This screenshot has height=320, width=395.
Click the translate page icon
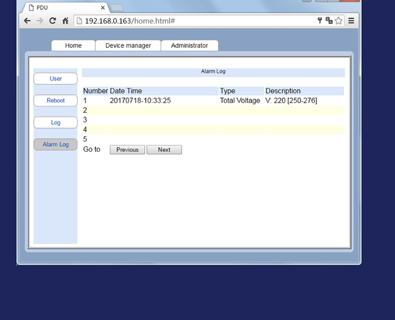[x=329, y=21]
